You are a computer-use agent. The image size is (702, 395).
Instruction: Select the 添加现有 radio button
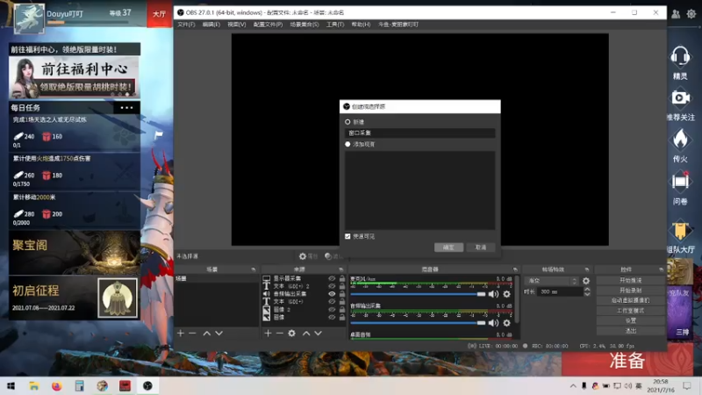(347, 144)
